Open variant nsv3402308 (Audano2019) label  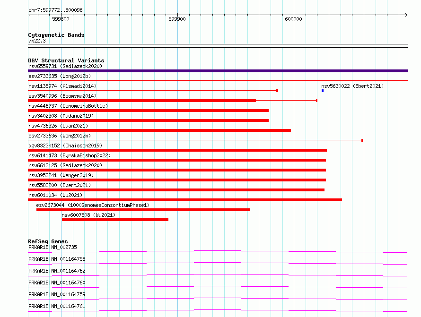61,116
